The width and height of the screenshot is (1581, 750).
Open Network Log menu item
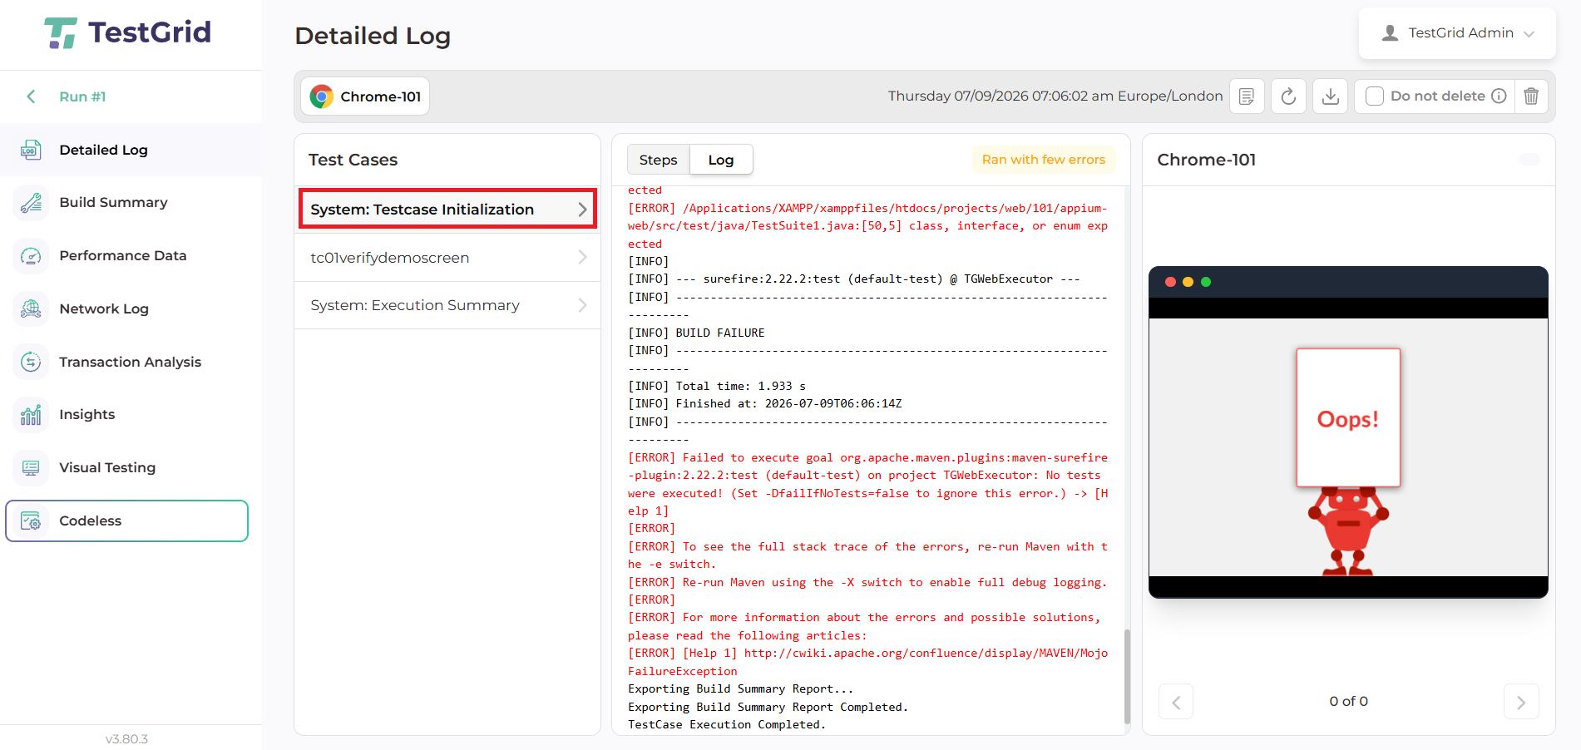131,308
